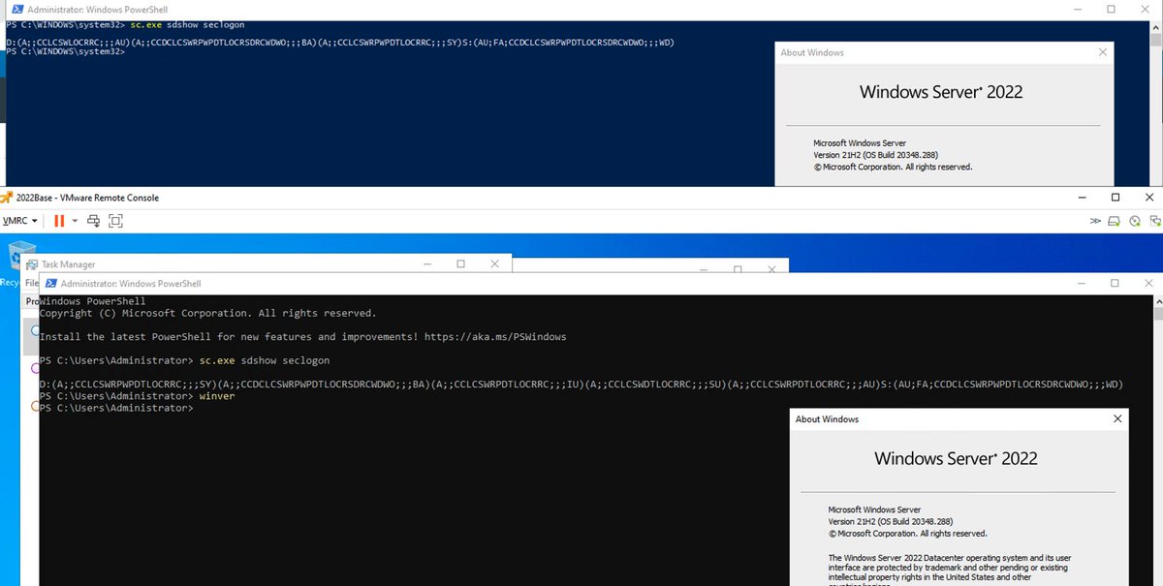Close the PowerShell window inside the VM
Screen dimensions: 1163x586
[x=1147, y=284]
